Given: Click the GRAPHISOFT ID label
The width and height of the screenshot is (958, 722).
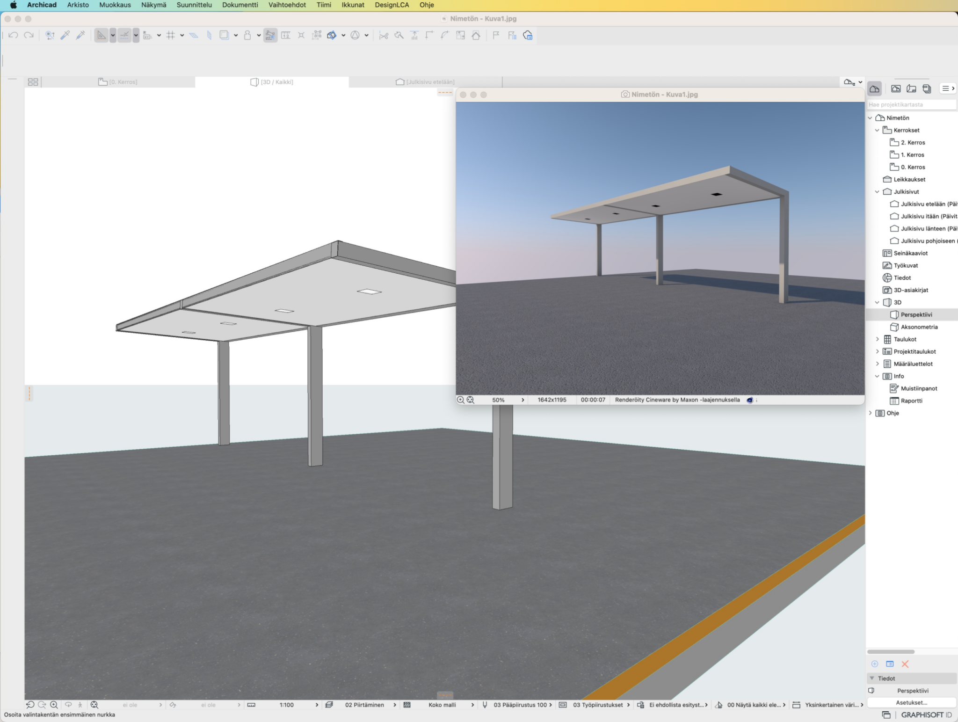Looking at the screenshot, I should (x=926, y=715).
